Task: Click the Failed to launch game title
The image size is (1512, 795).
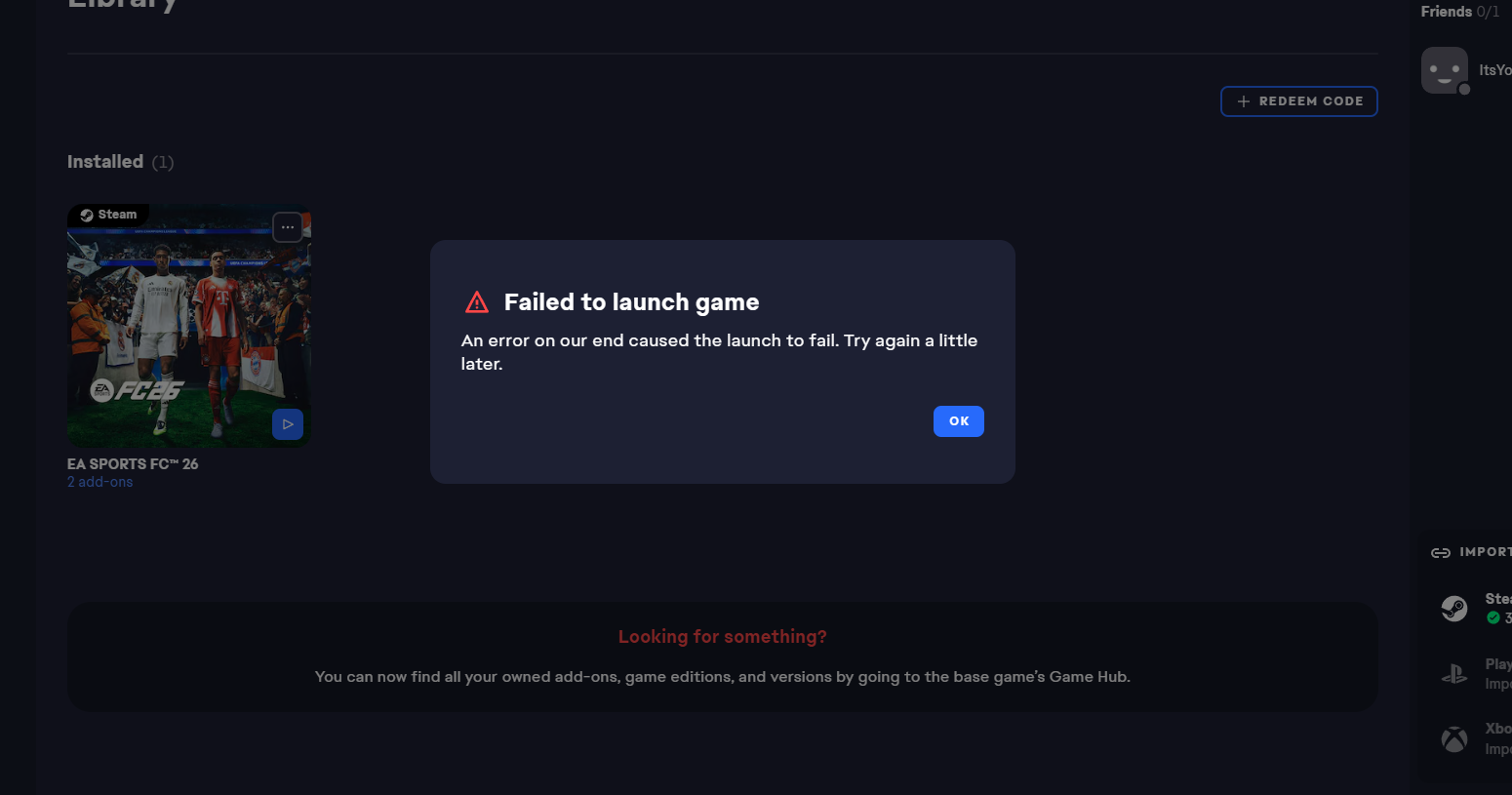Action: (x=631, y=302)
